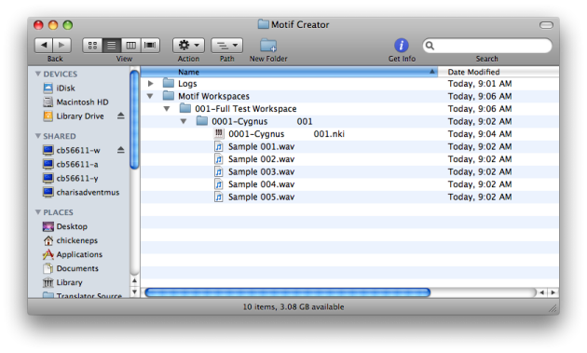Sort by the Date Modified column
The width and height of the screenshot is (587, 353).
498,72
